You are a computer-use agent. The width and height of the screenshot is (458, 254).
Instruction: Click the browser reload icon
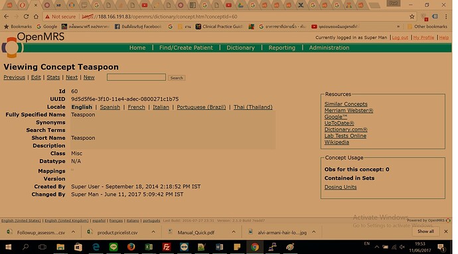tap(26, 17)
